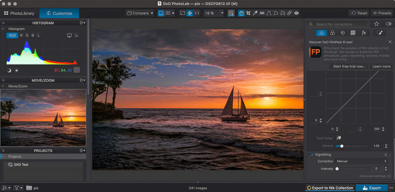Open the more export options ellipsis
The height and width of the screenshot is (192, 395).
[391, 188]
